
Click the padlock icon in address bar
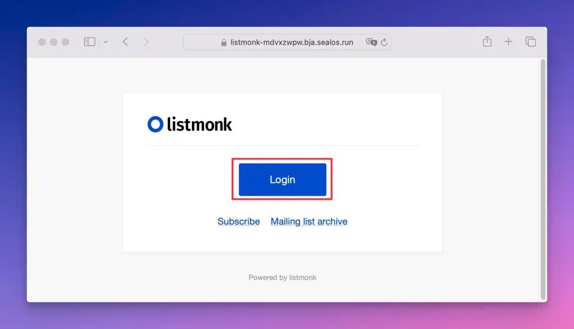point(224,43)
